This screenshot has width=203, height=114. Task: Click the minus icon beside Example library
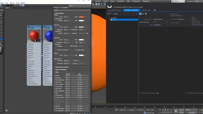134,14
